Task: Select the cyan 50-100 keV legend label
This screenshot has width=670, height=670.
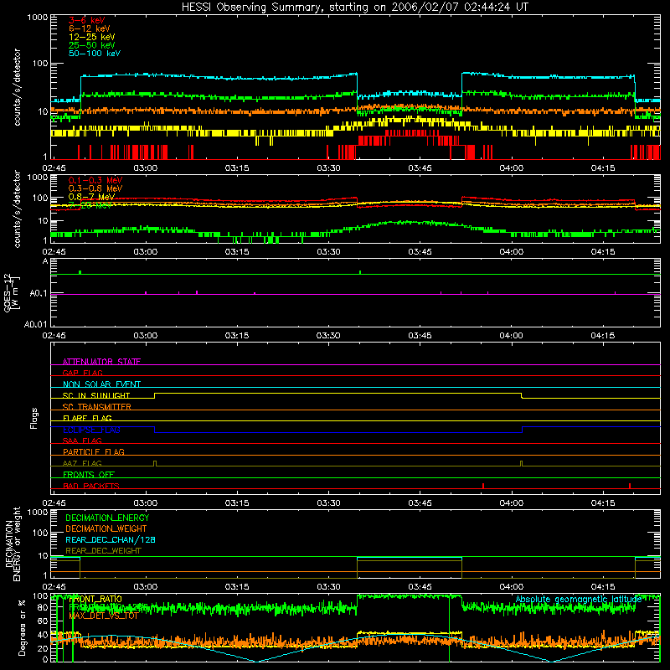Action: click(95, 54)
